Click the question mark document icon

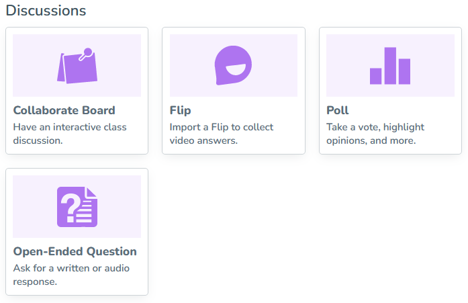77,206
